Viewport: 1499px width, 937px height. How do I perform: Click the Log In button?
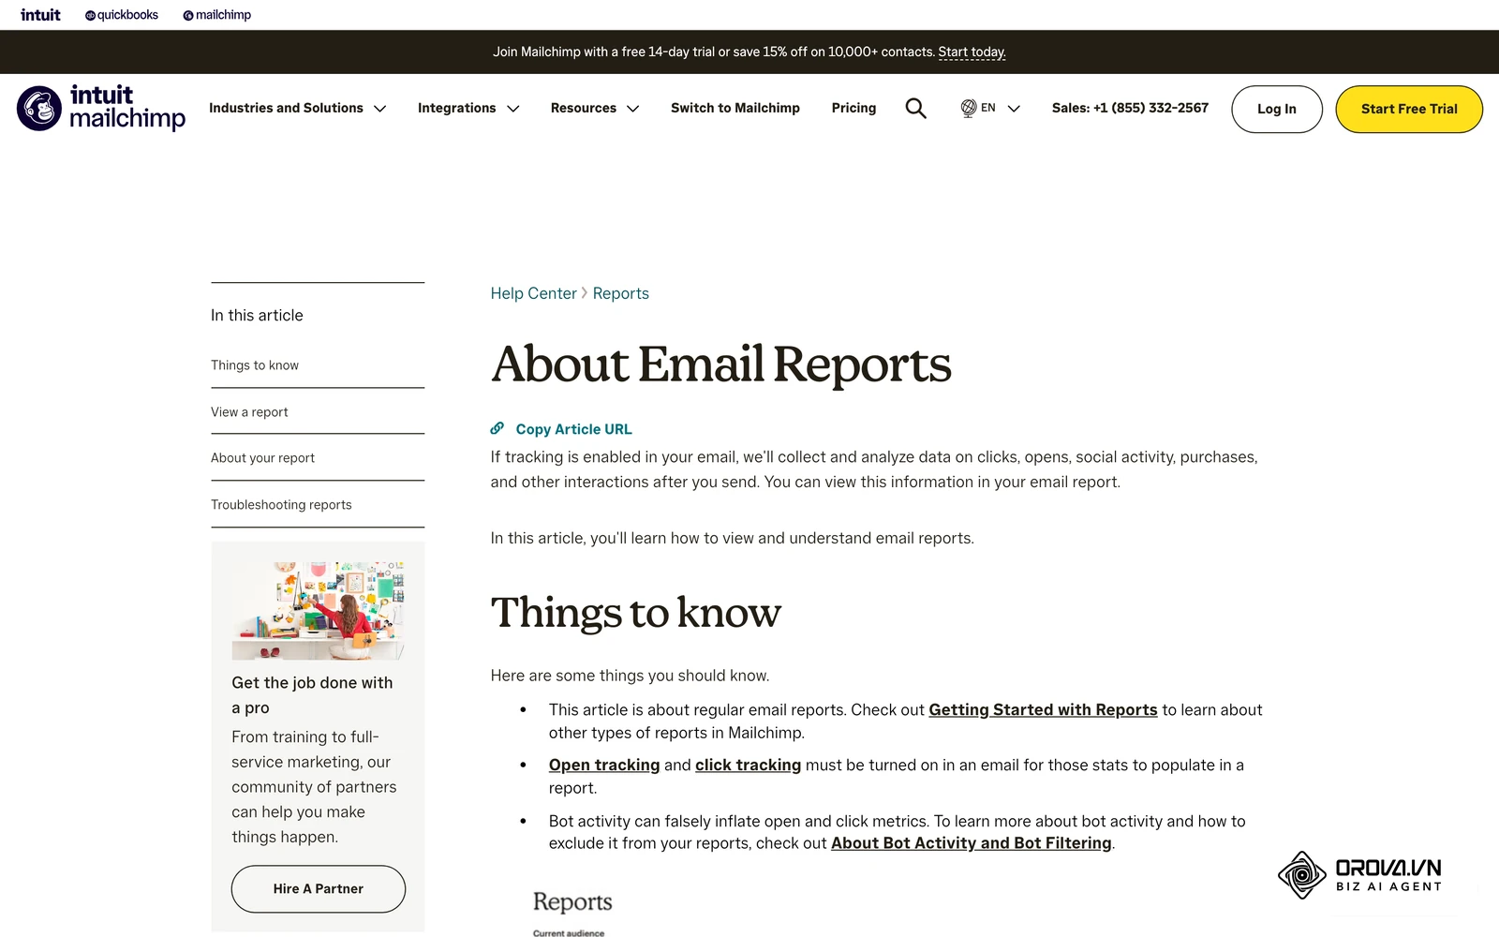[1277, 109]
